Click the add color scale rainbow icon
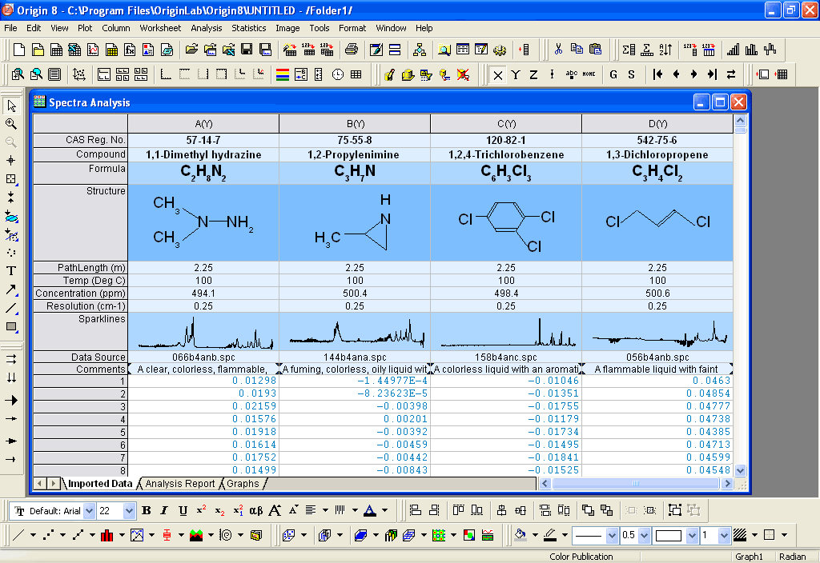Image resolution: width=820 pixels, height=563 pixels. (x=283, y=74)
